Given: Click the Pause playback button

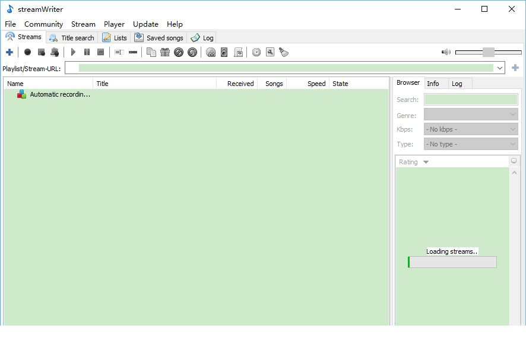Looking at the screenshot, I should click(x=87, y=52).
